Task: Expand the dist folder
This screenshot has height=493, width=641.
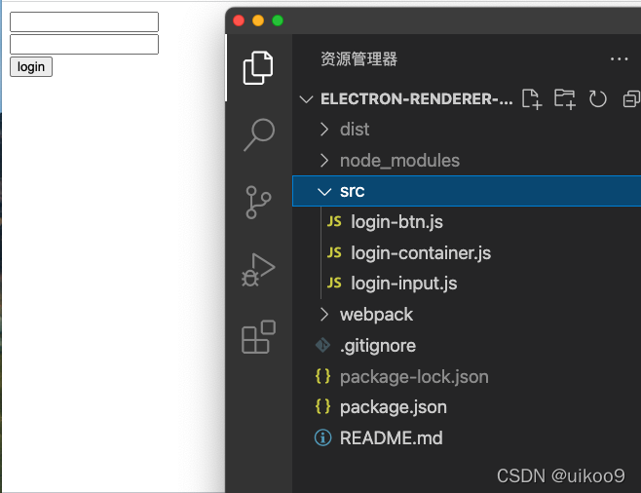Action: pyautogui.click(x=324, y=130)
